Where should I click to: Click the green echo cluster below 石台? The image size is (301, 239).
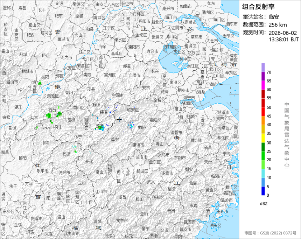click(x=49, y=115)
